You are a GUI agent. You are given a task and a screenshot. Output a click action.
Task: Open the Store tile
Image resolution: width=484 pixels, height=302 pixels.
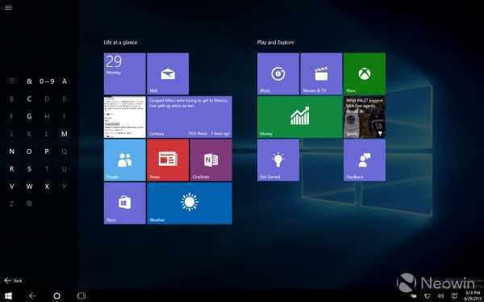click(x=125, y=203)
